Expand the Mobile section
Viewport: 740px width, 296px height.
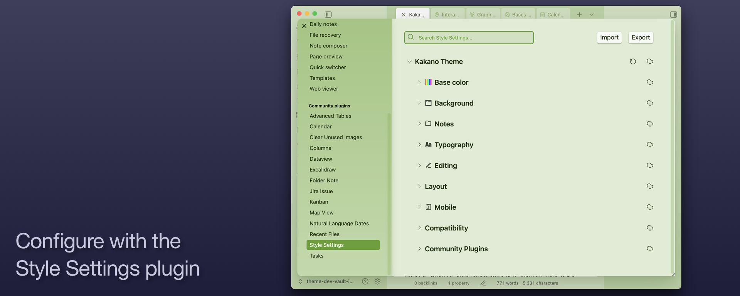(419, 207)
